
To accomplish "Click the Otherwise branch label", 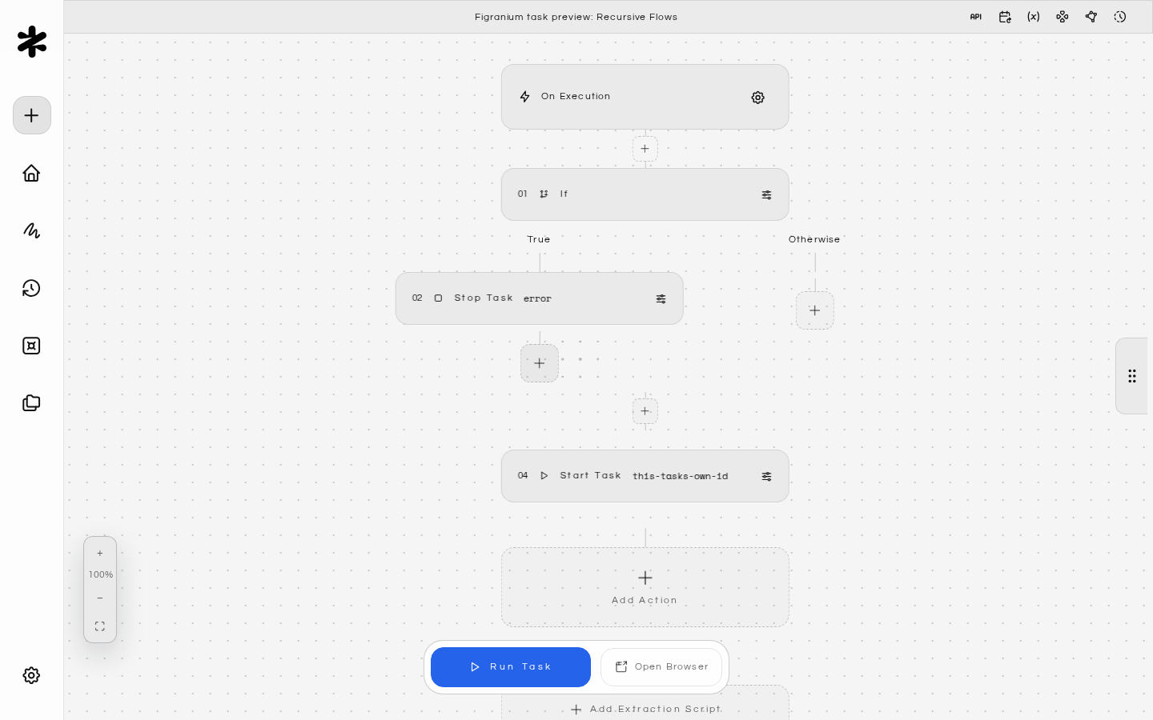I will pos(814,239).
